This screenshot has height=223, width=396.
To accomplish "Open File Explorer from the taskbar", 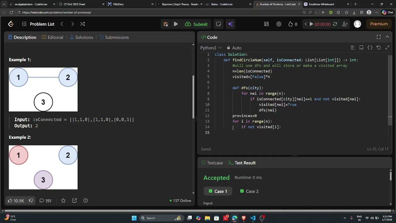I will click(x=207, y=218).
